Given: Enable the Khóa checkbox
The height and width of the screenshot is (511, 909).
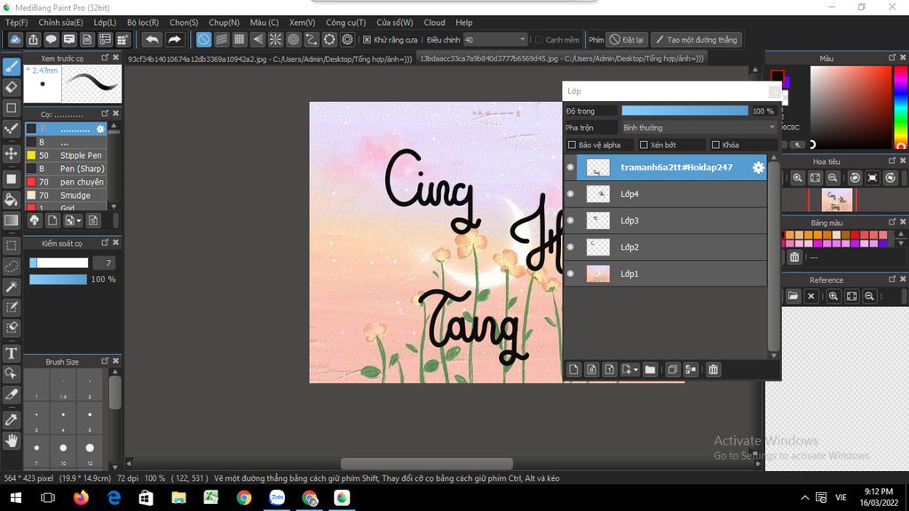Looking at the screenshot, I should click(x=715, y=145).
